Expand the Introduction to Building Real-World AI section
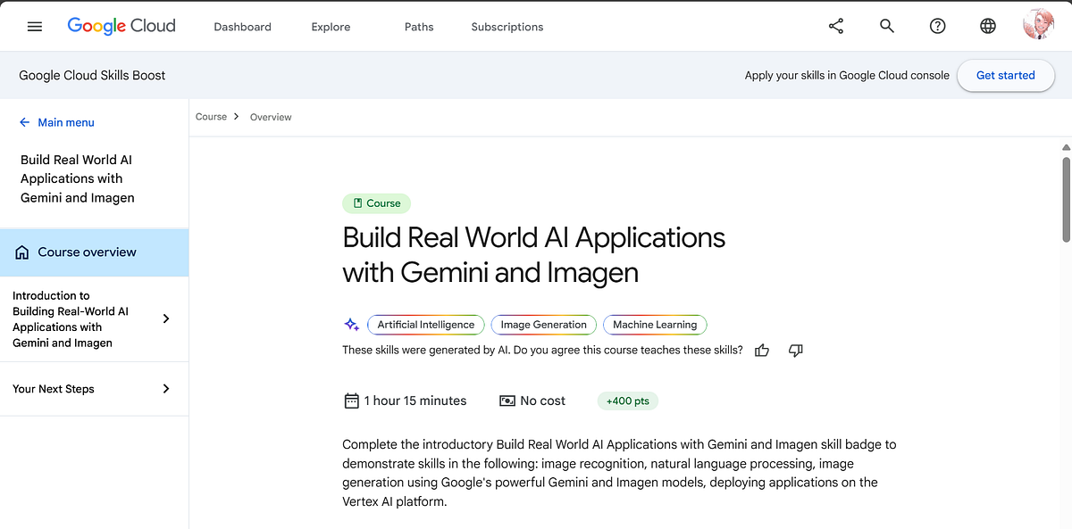This screenshot has height=529, width=1072. pos(166,318)
